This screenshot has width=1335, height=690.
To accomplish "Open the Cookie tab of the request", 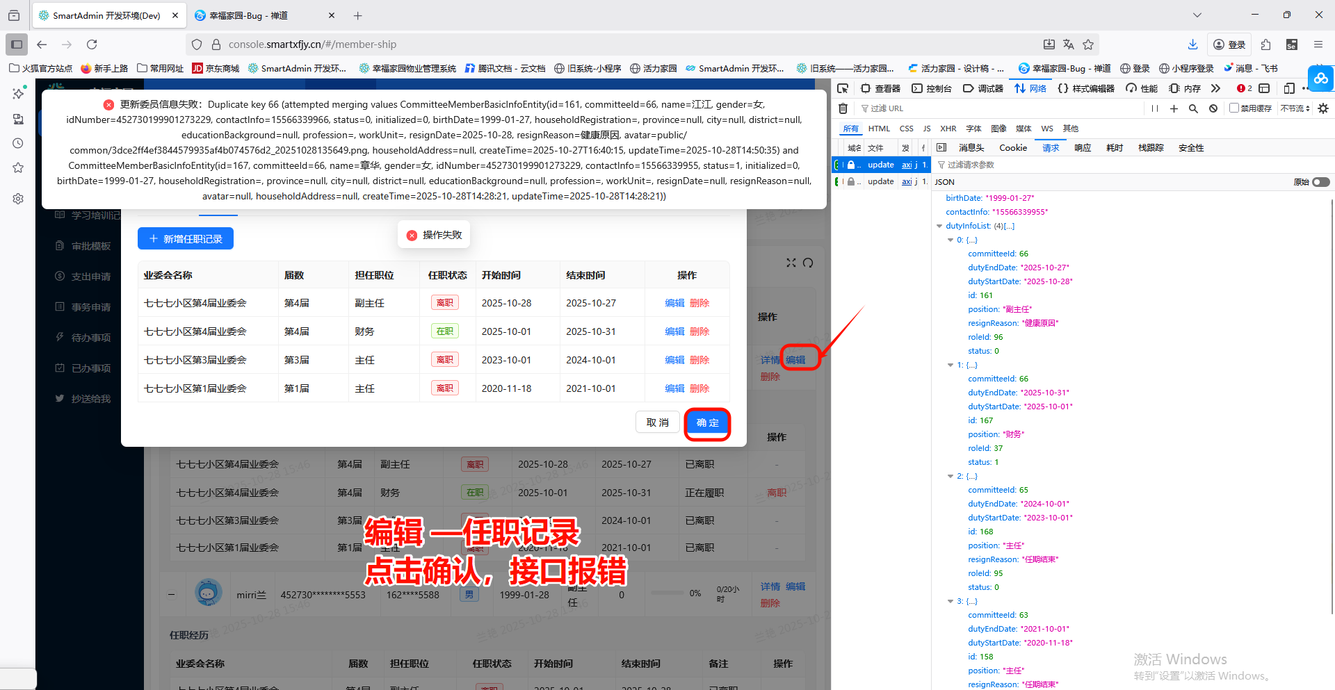I will point(1013,147).
